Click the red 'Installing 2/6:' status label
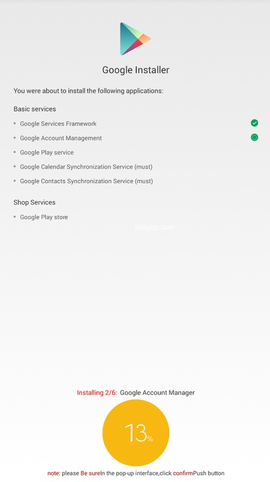This screenshot has width=270, height=482. 97,393
